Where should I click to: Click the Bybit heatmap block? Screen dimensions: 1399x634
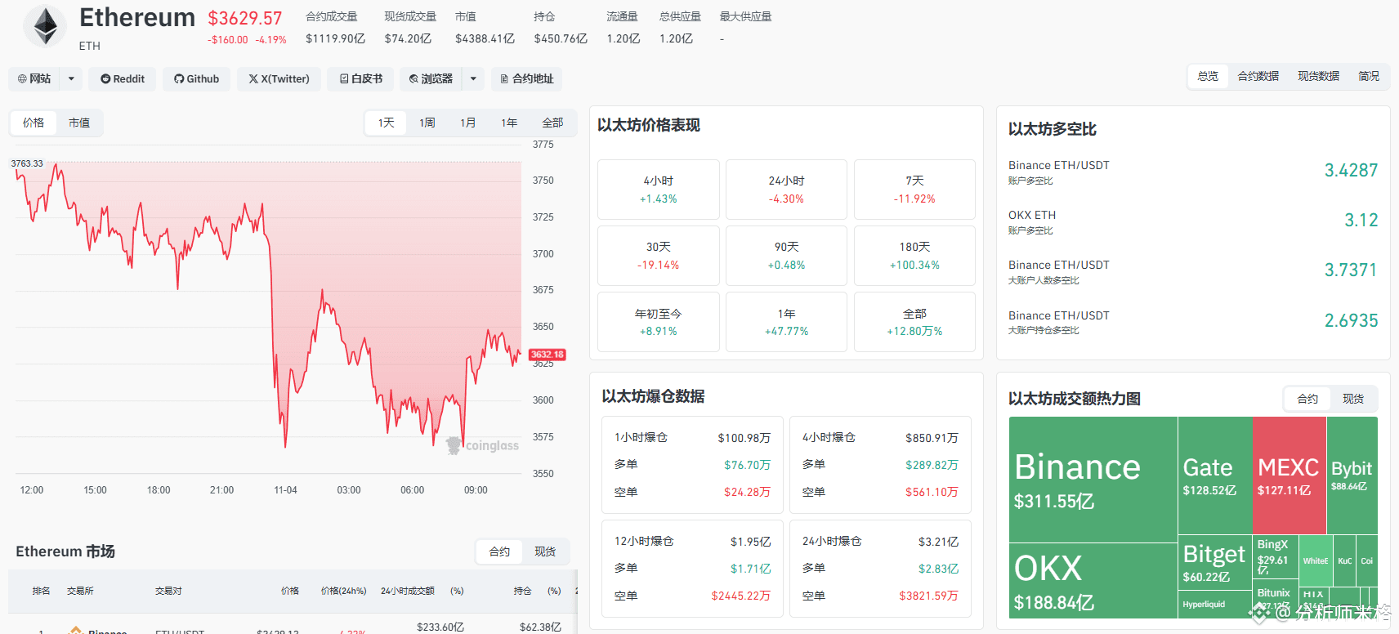click(x=1352, y=475)
